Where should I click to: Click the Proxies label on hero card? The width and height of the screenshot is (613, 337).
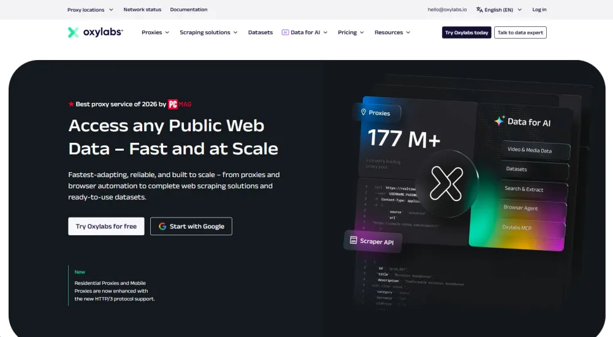[x=379, y=113]
